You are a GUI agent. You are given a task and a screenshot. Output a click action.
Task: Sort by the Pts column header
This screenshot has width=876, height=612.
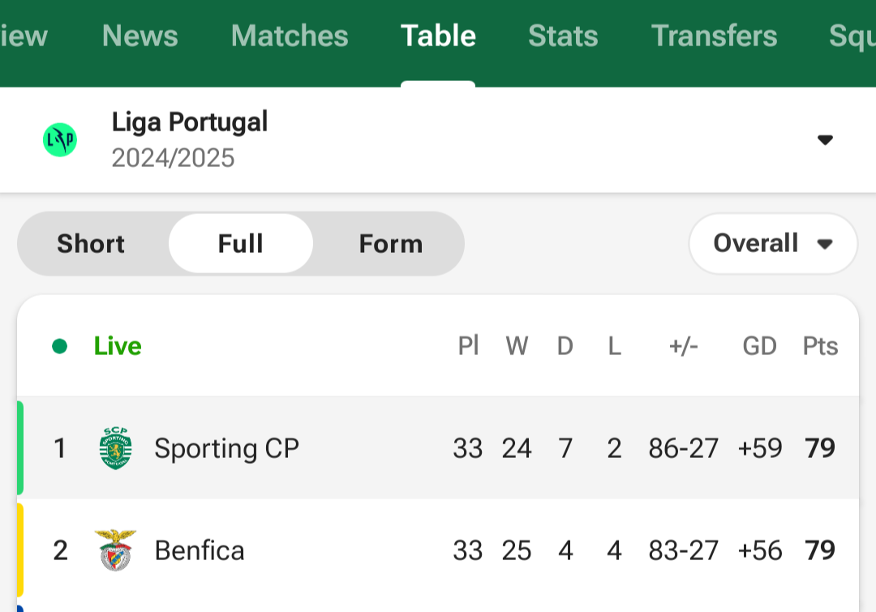point(820,346)
